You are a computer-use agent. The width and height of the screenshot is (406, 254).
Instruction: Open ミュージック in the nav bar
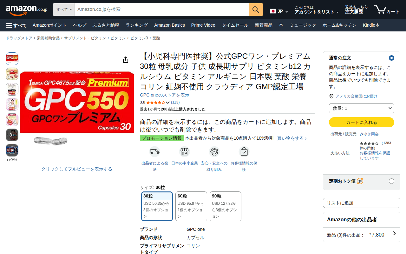point(303,25)
